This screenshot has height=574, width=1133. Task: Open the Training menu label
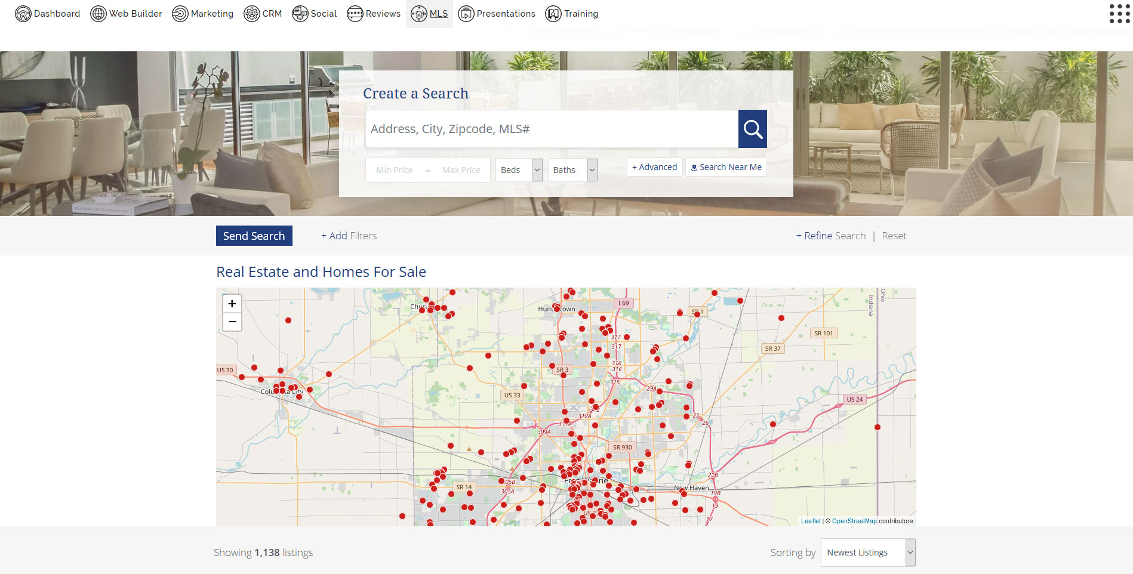coord(581,14)
